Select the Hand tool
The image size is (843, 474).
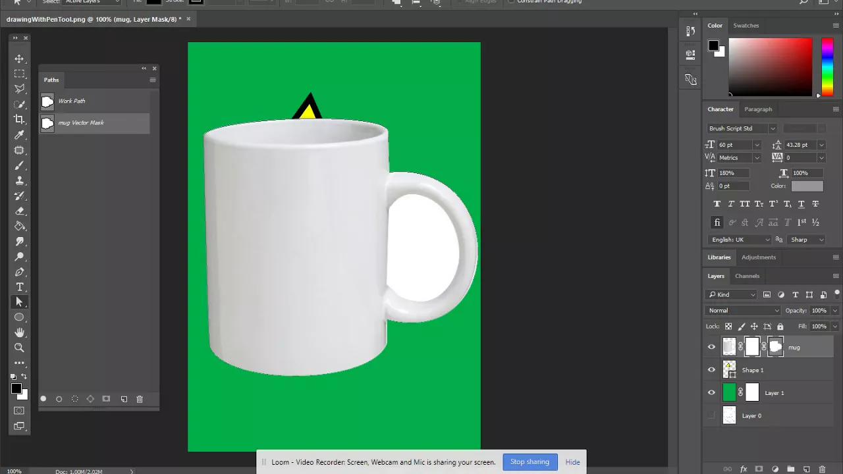(19, 332)
